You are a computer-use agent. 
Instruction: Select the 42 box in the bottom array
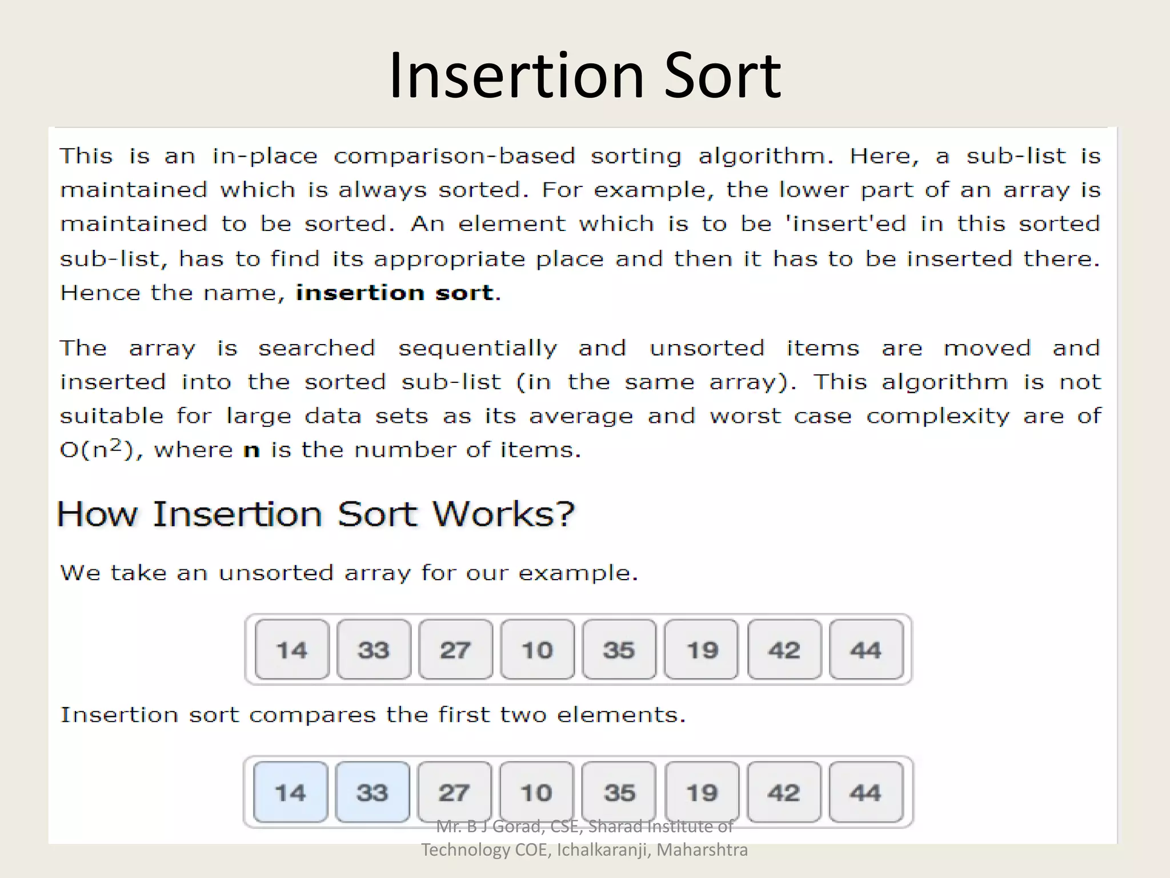(784, 792)
